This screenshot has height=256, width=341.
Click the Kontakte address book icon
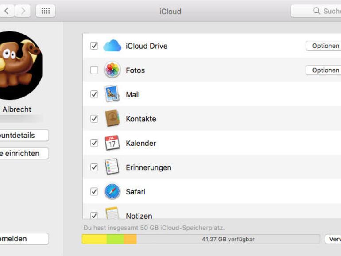click(112, 119)
